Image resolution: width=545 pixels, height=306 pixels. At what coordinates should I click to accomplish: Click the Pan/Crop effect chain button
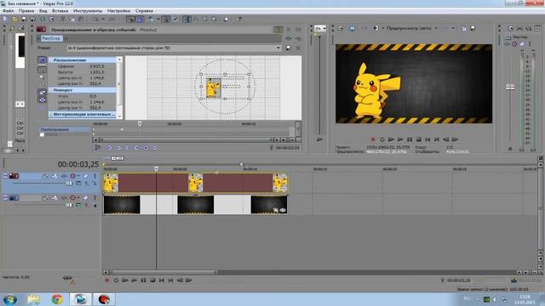[x=51, y=38]
